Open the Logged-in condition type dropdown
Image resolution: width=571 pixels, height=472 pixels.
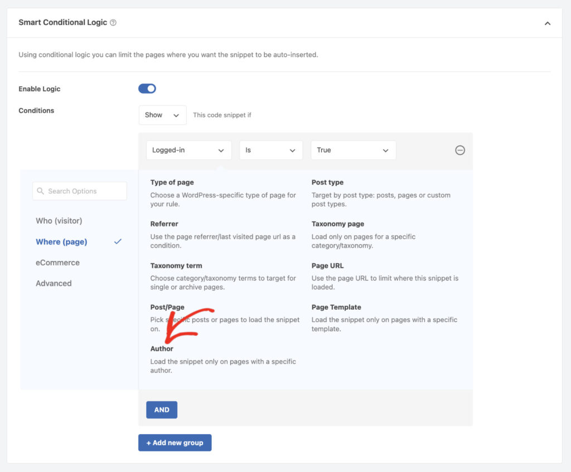(188, 150)
